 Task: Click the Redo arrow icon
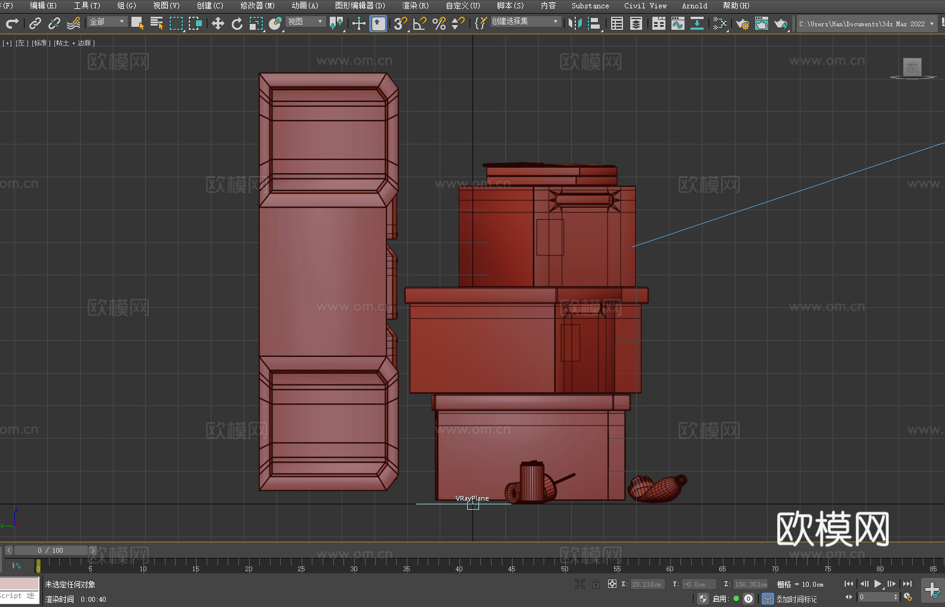(x=12, y=23)
